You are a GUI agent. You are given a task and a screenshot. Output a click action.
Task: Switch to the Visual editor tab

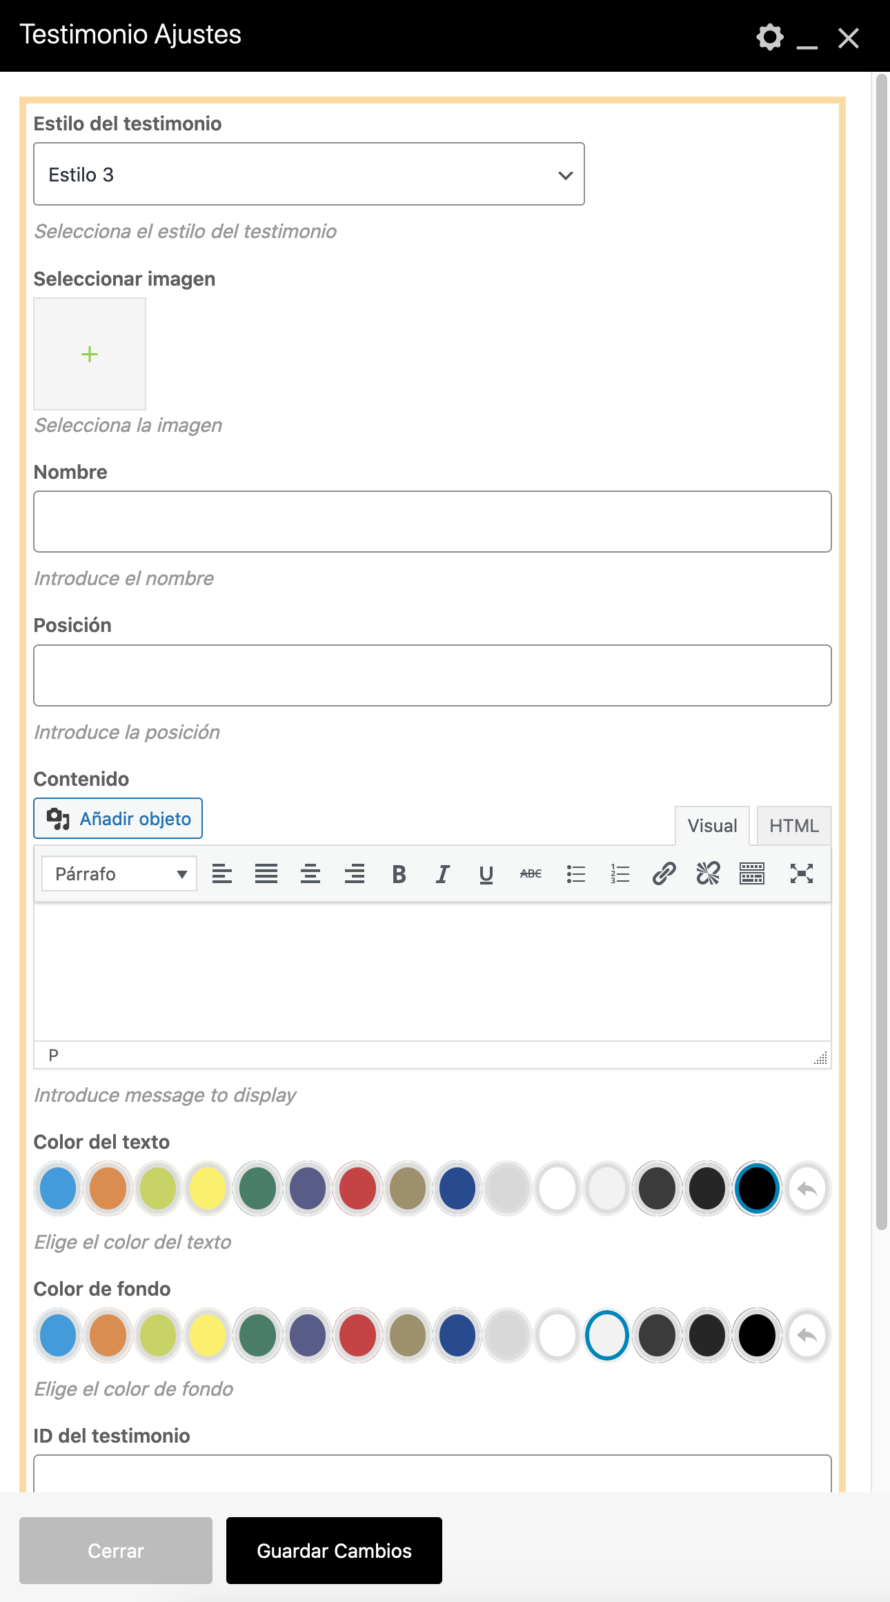coord(712,826)
